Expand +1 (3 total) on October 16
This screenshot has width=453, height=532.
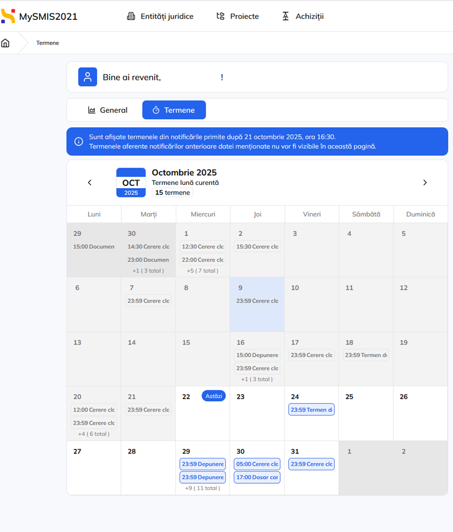257,379
